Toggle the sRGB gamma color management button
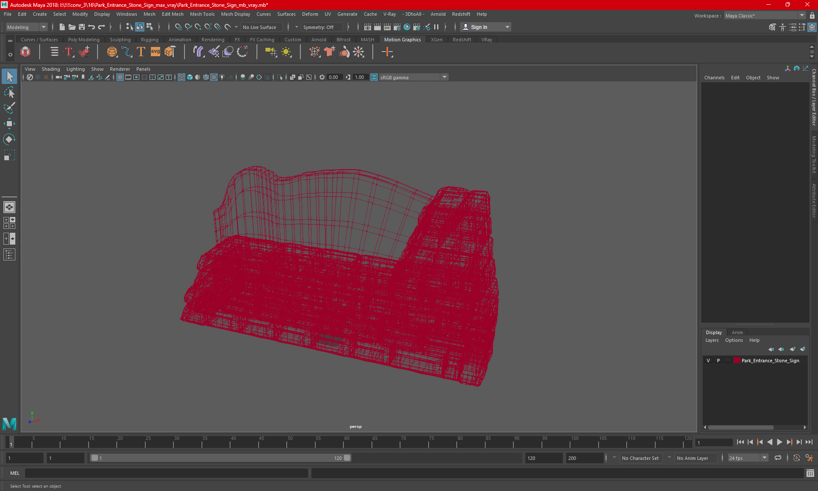This screenshot has width=818, height=491. pyautogui.click(x=374, y=77)
